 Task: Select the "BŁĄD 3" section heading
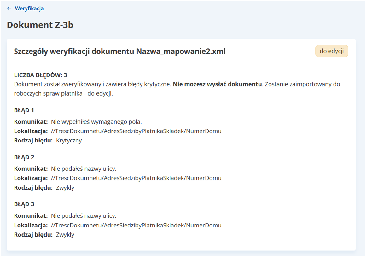(x=24, y=204)
